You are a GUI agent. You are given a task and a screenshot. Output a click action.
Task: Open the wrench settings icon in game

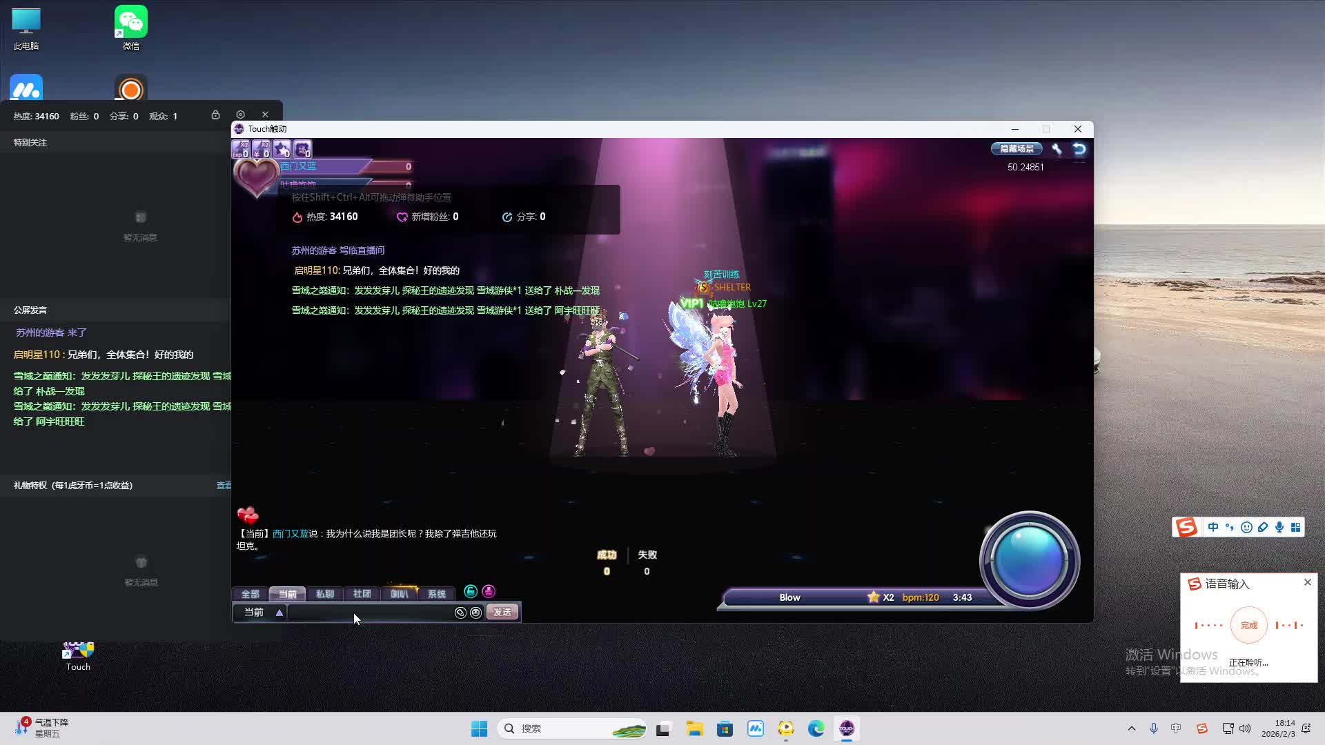click(x=1057, y=148)
